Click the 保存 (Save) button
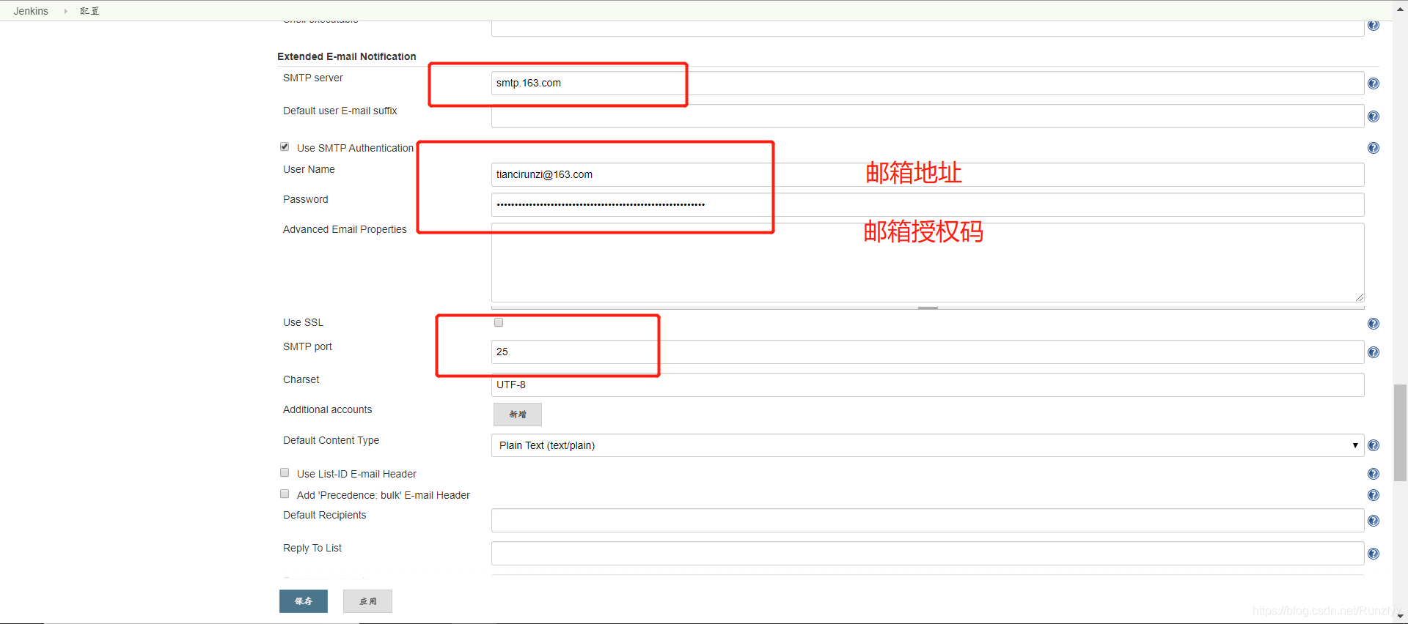Image resolution: width=1408 pixels, height=624 pixels. 304,601
